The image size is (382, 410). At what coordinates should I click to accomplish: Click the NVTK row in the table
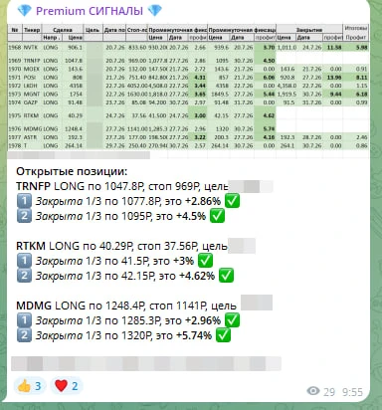coord(188,48)
